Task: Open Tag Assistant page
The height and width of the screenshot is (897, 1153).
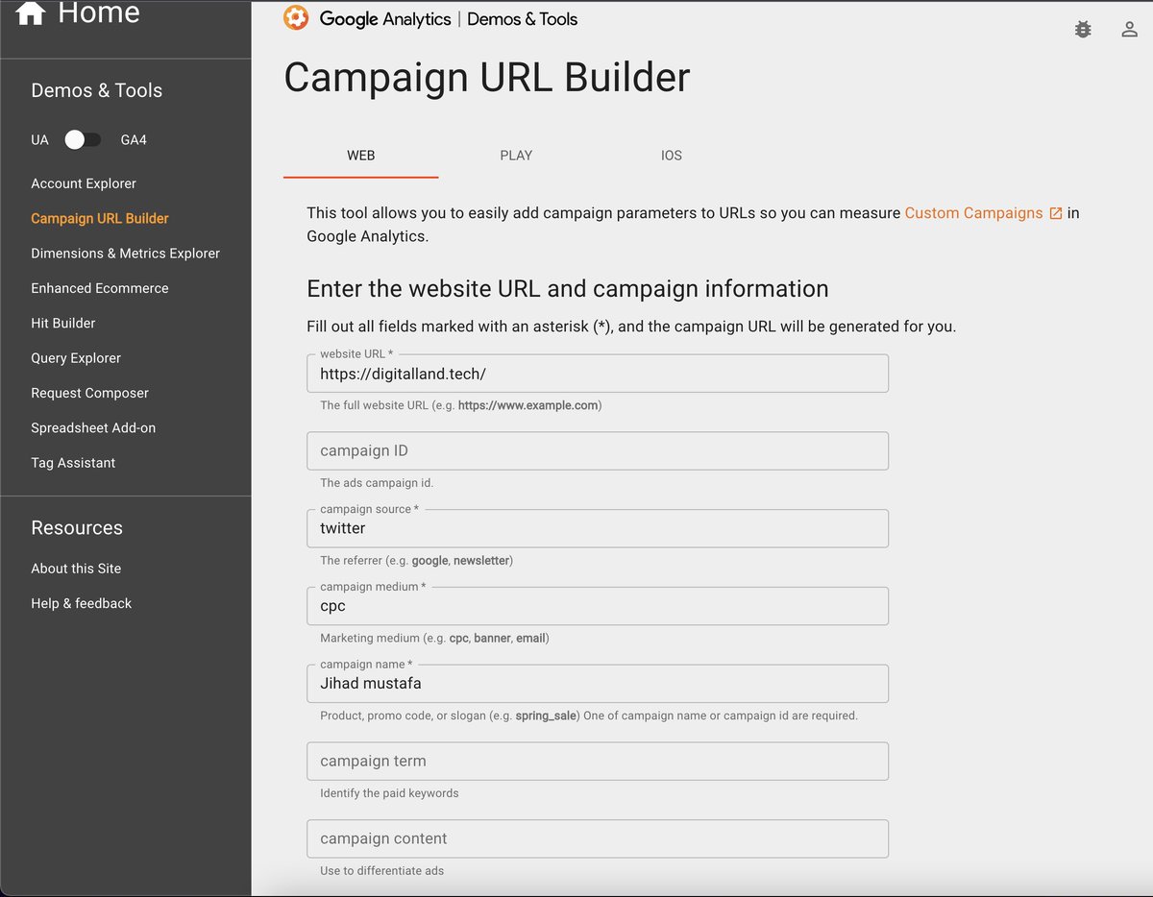Action: (x=73, y=463)
